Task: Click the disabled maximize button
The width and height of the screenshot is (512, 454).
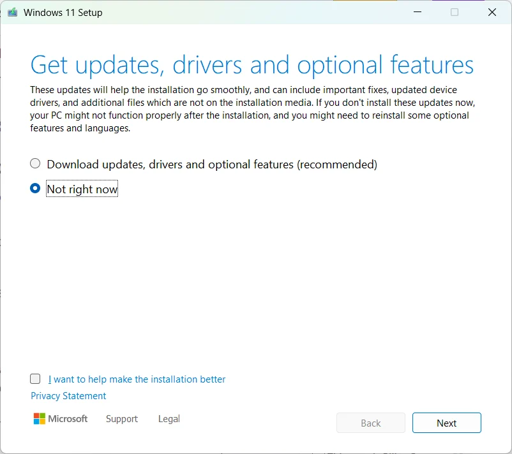Action: click(x=454, y=12)
